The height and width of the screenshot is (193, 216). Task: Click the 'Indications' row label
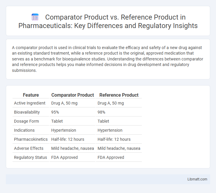24,130
